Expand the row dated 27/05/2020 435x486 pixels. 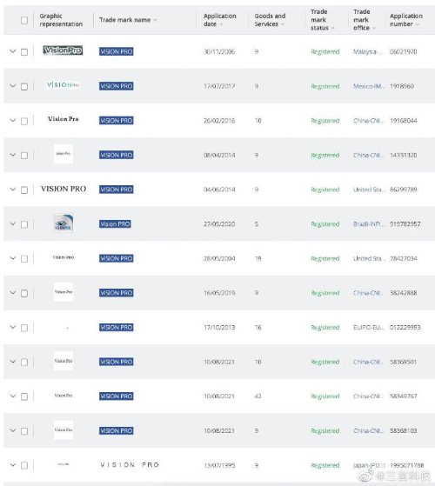pyautogui.click(x=13, y=223)
